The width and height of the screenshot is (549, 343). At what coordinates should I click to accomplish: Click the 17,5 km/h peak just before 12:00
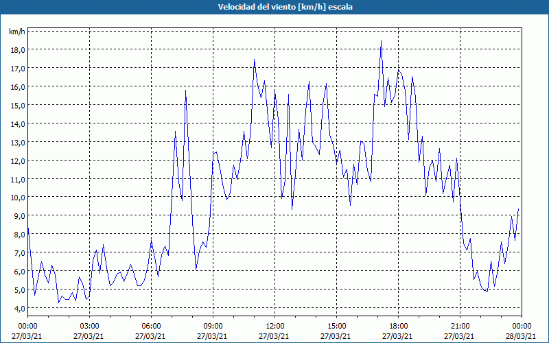pyautogui.click(x=254, y=60)
